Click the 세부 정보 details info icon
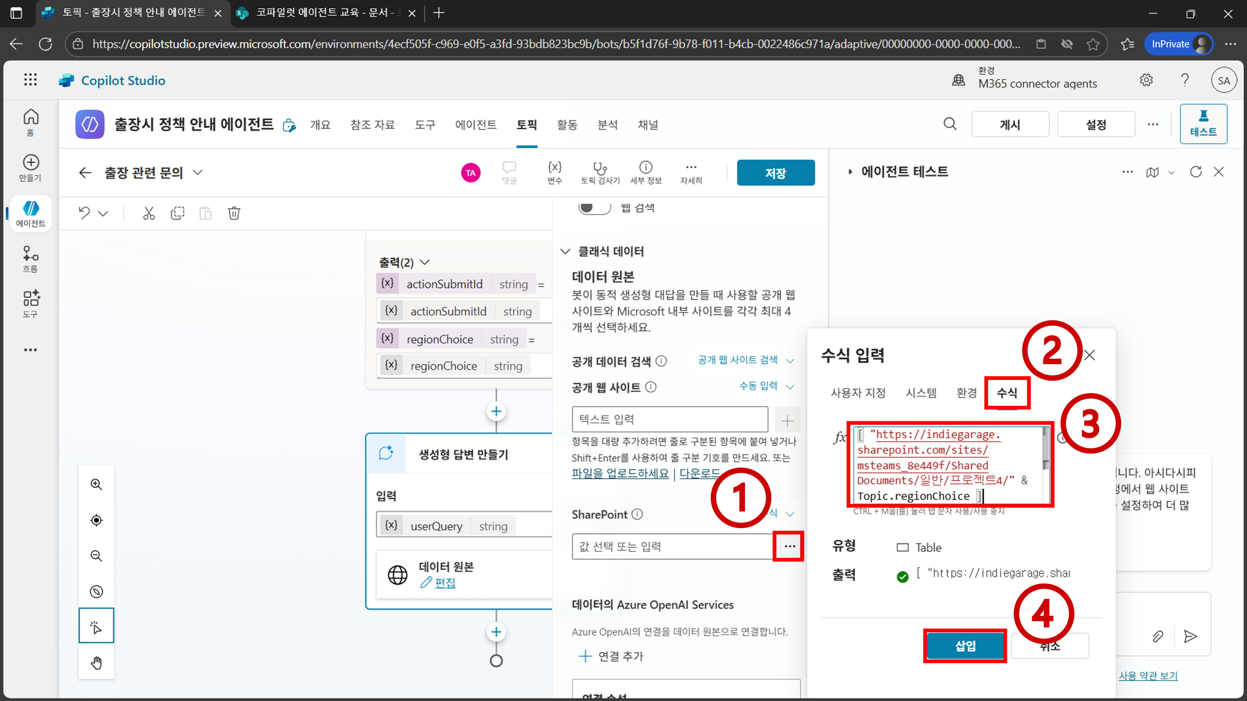 coord(645,168)
